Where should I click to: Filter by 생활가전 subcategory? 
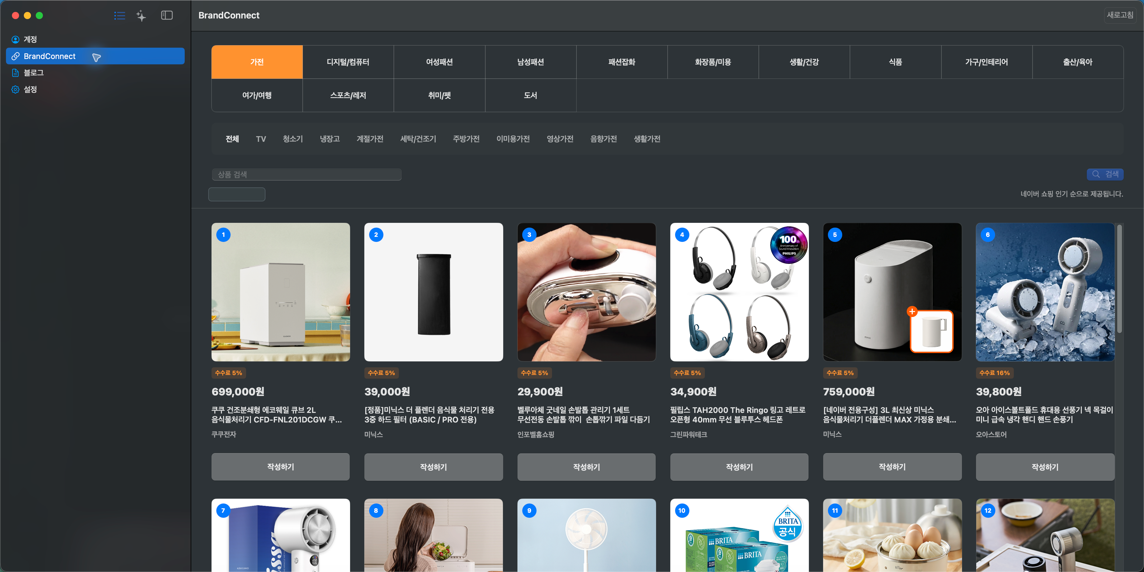point(647,139)
